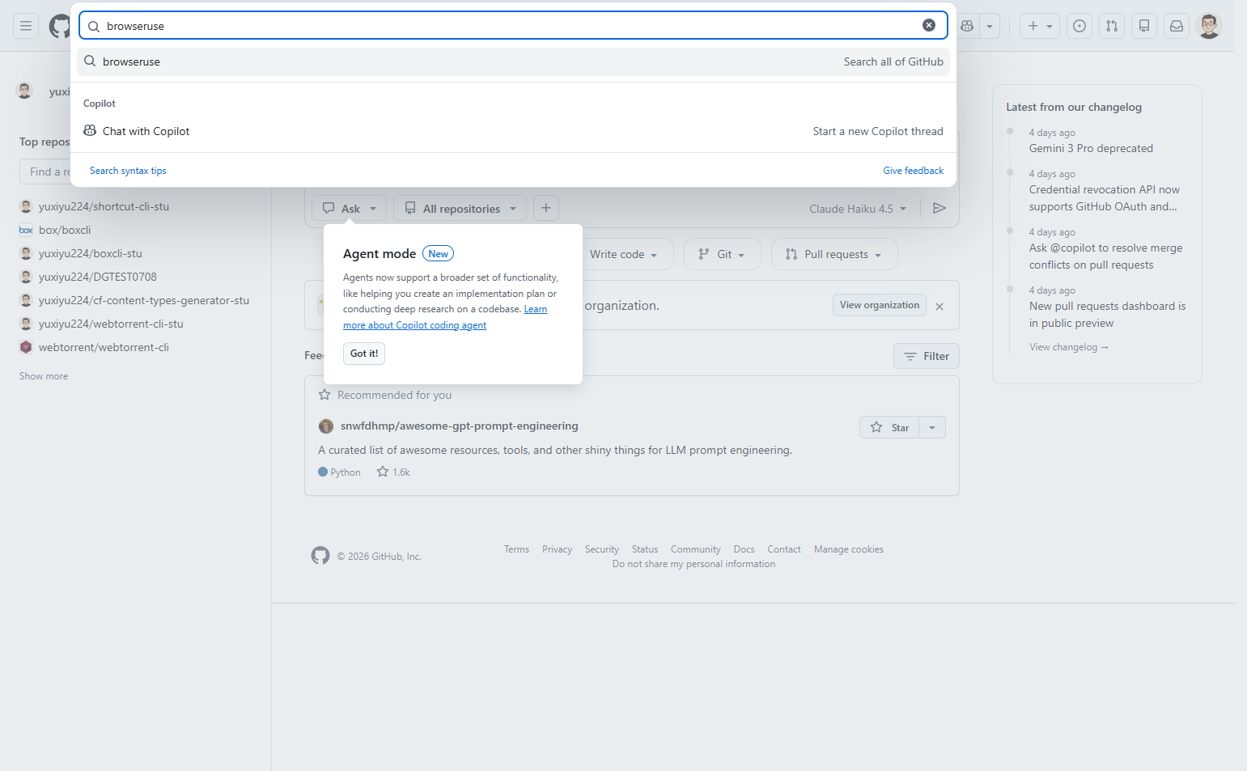Open Credential revocation API changelog entry
The width and height of the screenshot is (1247, 771).
pyautogui.click(x=1105, y=198)
